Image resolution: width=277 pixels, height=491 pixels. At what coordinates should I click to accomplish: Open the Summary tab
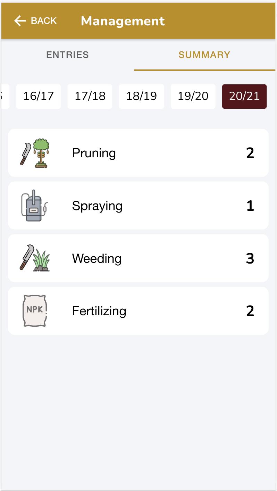tap(204, 55)
